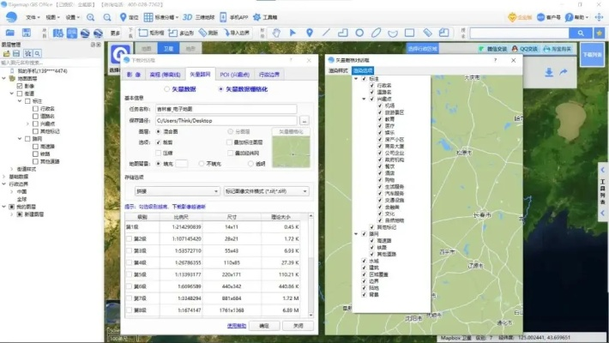This screenshot has width=609, height=343.
Task: Click the zoom out magnifier icon
Action: click(x=107, y=17)
